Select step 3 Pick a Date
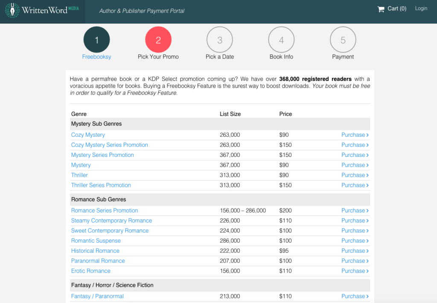 pos(220,40)
